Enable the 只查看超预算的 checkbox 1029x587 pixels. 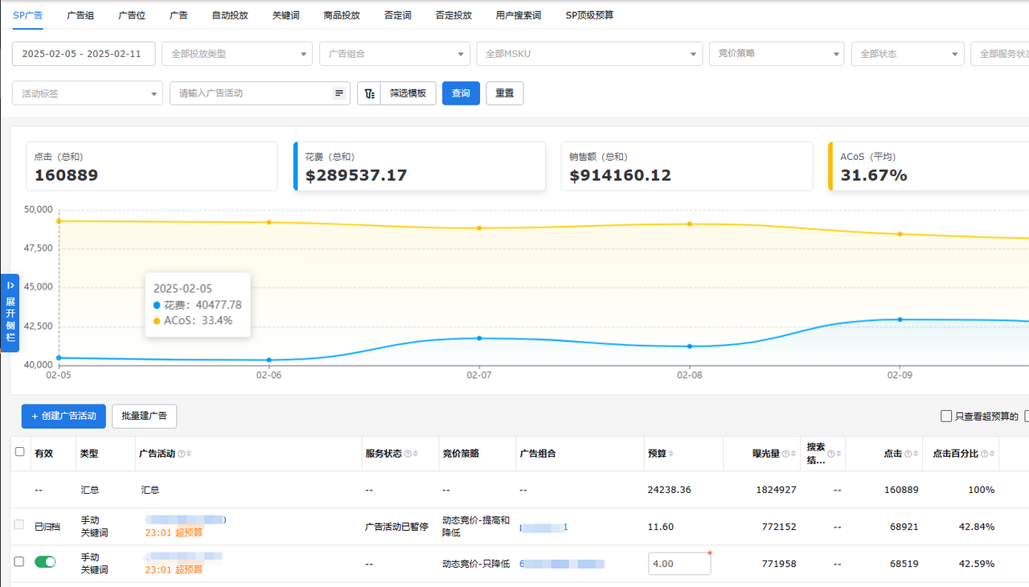(x=946, y=416)
